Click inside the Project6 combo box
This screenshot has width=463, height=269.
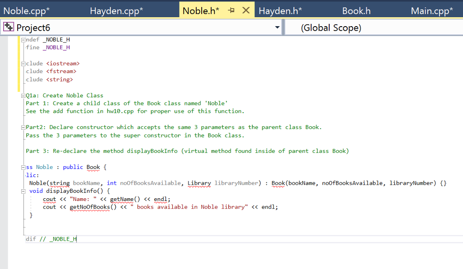(136, 27)
